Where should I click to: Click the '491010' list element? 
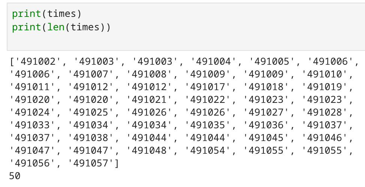(325, 74)
